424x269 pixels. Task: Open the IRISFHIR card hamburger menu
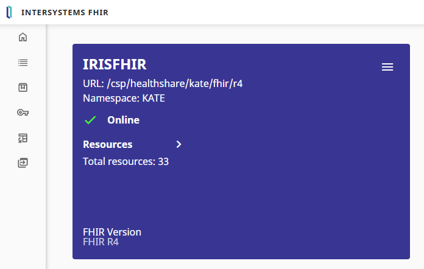[387, 67]
